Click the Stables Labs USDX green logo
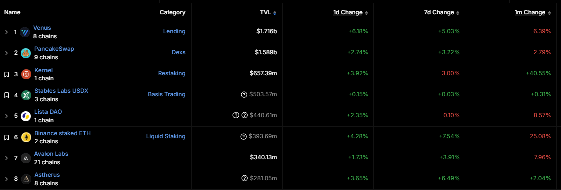 click(x=26, y=95)
